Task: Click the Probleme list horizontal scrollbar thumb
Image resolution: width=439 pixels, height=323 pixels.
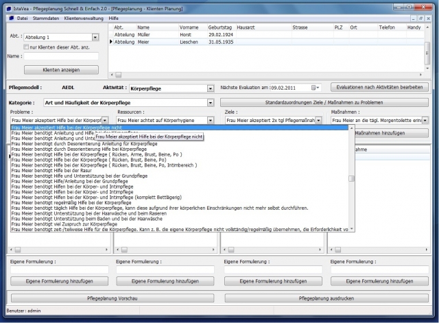Action: click(x=18, y=250)
